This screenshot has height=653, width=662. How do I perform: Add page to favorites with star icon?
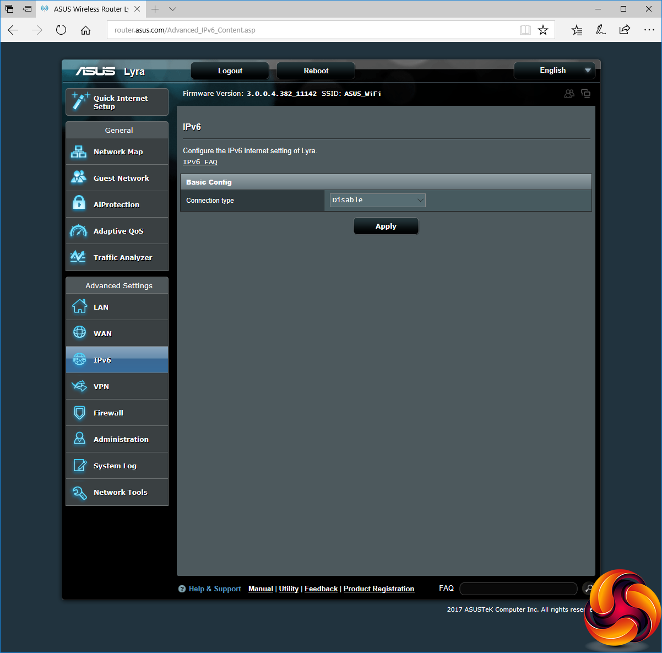(543, 30)
